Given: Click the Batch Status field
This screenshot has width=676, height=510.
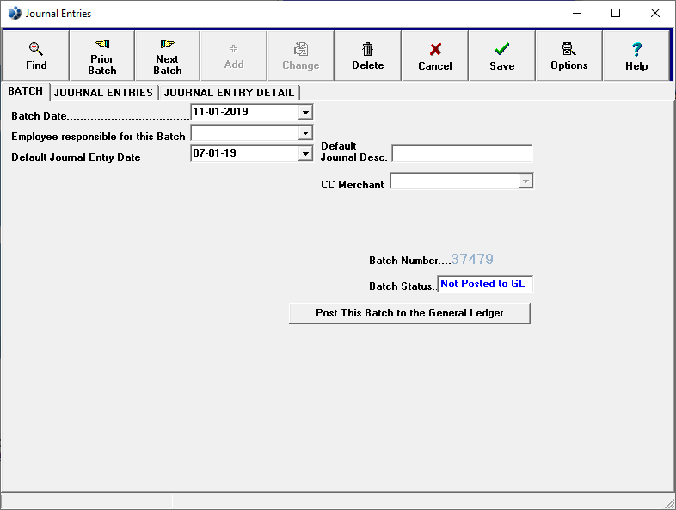Looking at the screenshot, I should (x=485, y=284).
